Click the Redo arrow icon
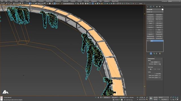Image resolution: width=181 pixels, height=101 pixels. 4,4
